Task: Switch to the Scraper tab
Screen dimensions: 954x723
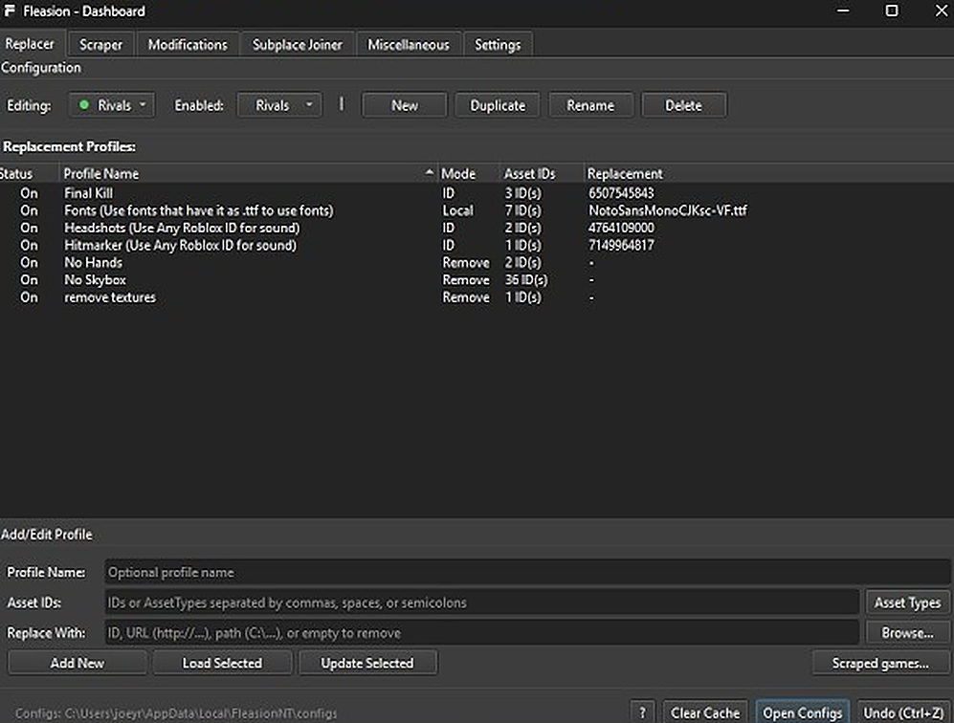Action: click(100, 44)
